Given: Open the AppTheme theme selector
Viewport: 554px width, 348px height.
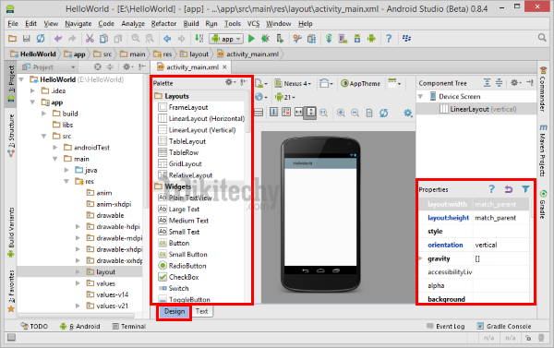Looking at the screenshot, I should tap(361, 83).
